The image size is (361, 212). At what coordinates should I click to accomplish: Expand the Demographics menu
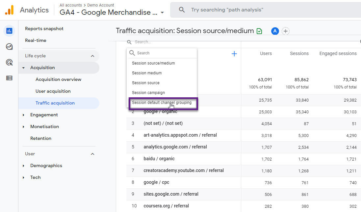24,166
